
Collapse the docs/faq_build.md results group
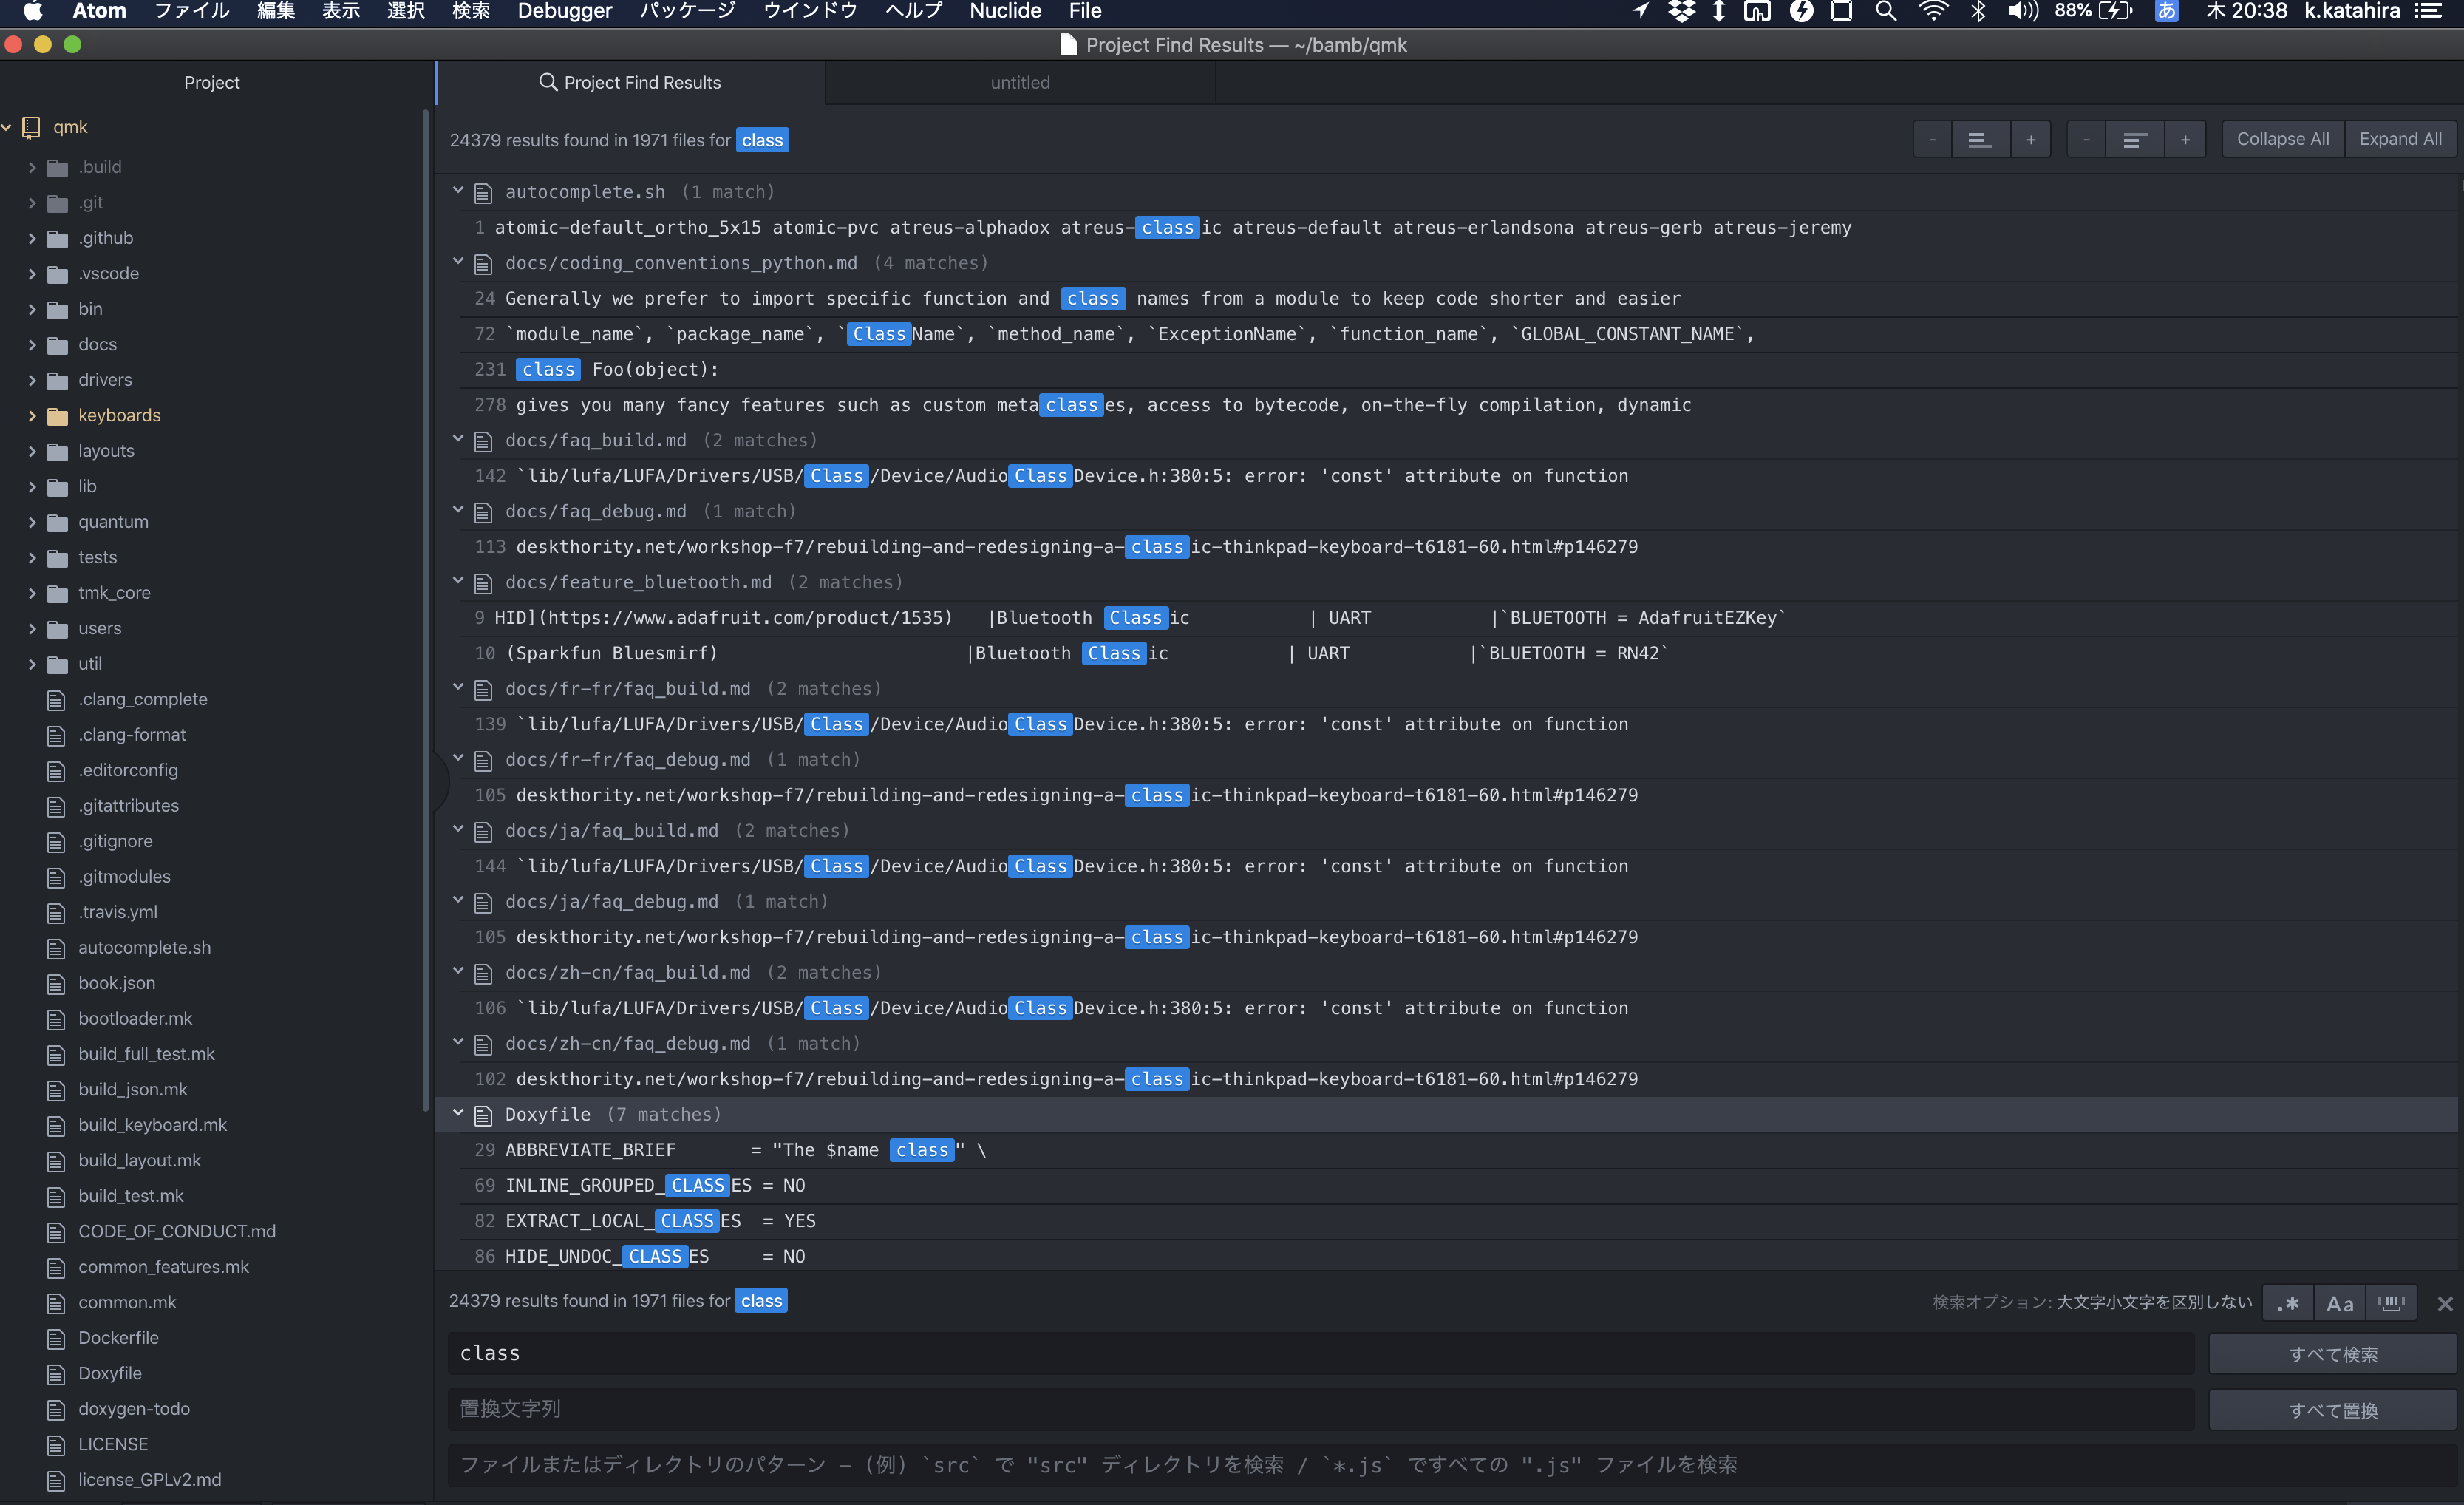pos(458,439)
